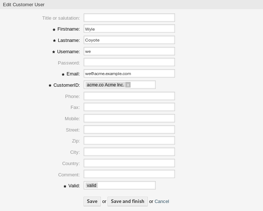
Task: Click the Comment input field
Action: click(129, 174)
